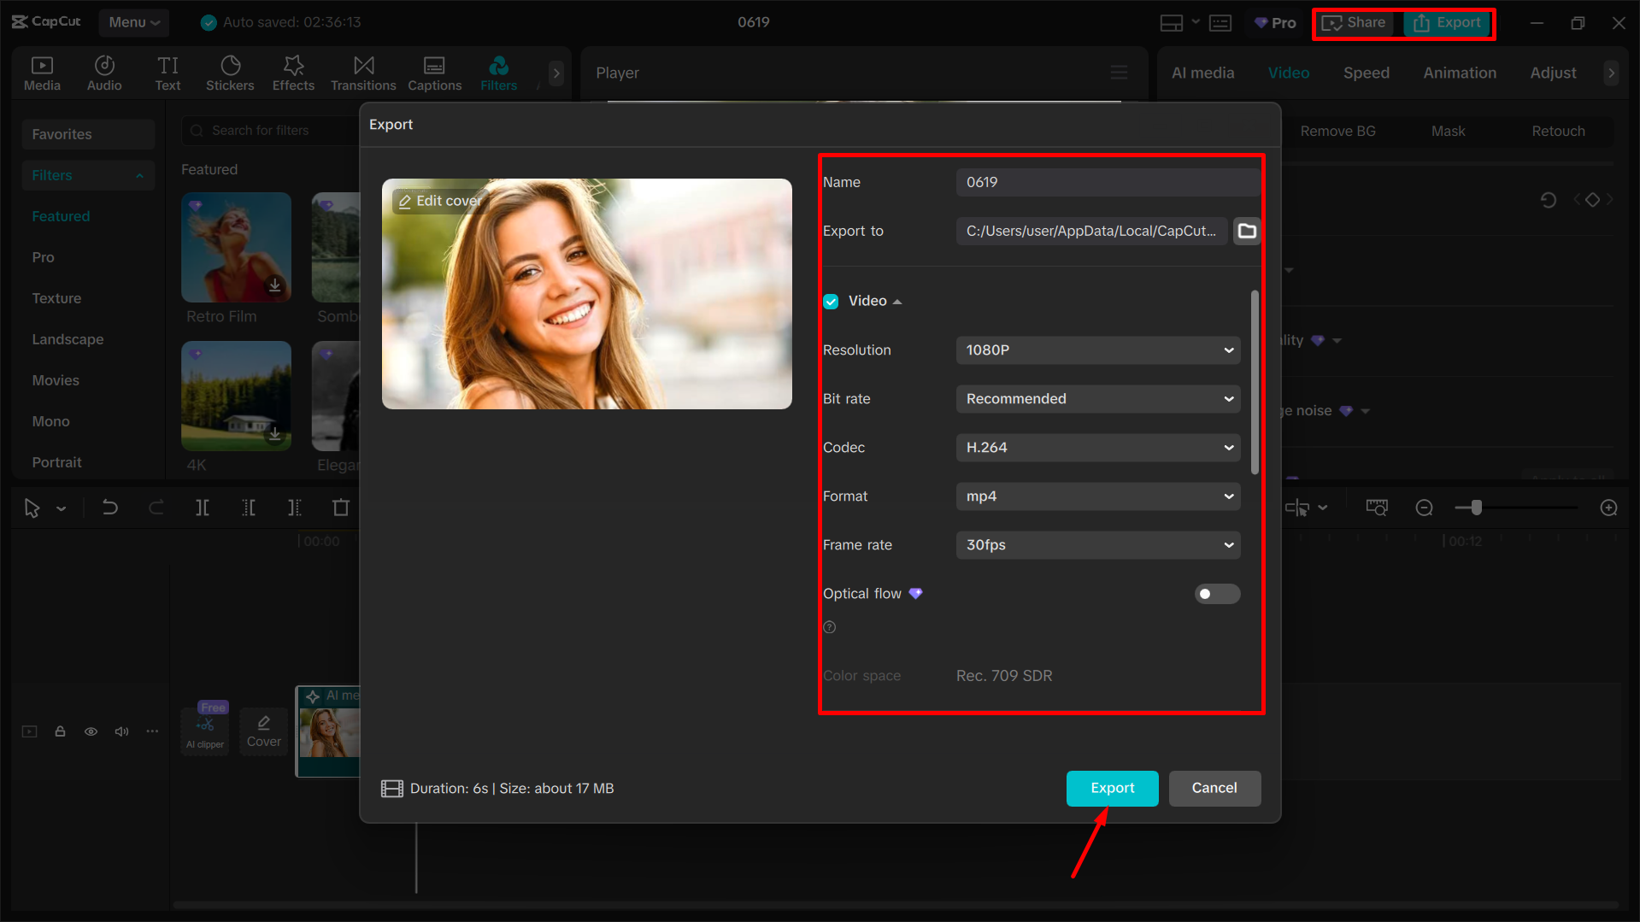
Task: Open the Media import panel
Action: (x=42, y=73)
